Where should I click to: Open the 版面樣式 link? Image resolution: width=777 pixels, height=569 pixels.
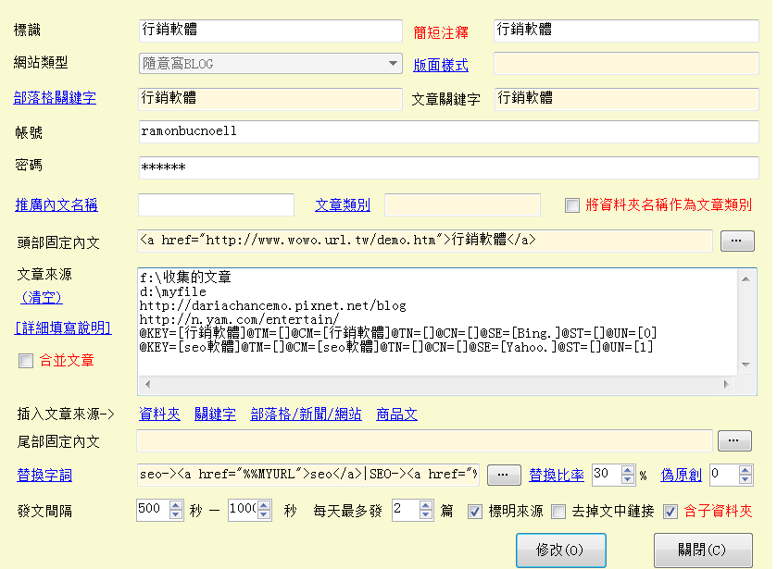(x=441, y=65)
